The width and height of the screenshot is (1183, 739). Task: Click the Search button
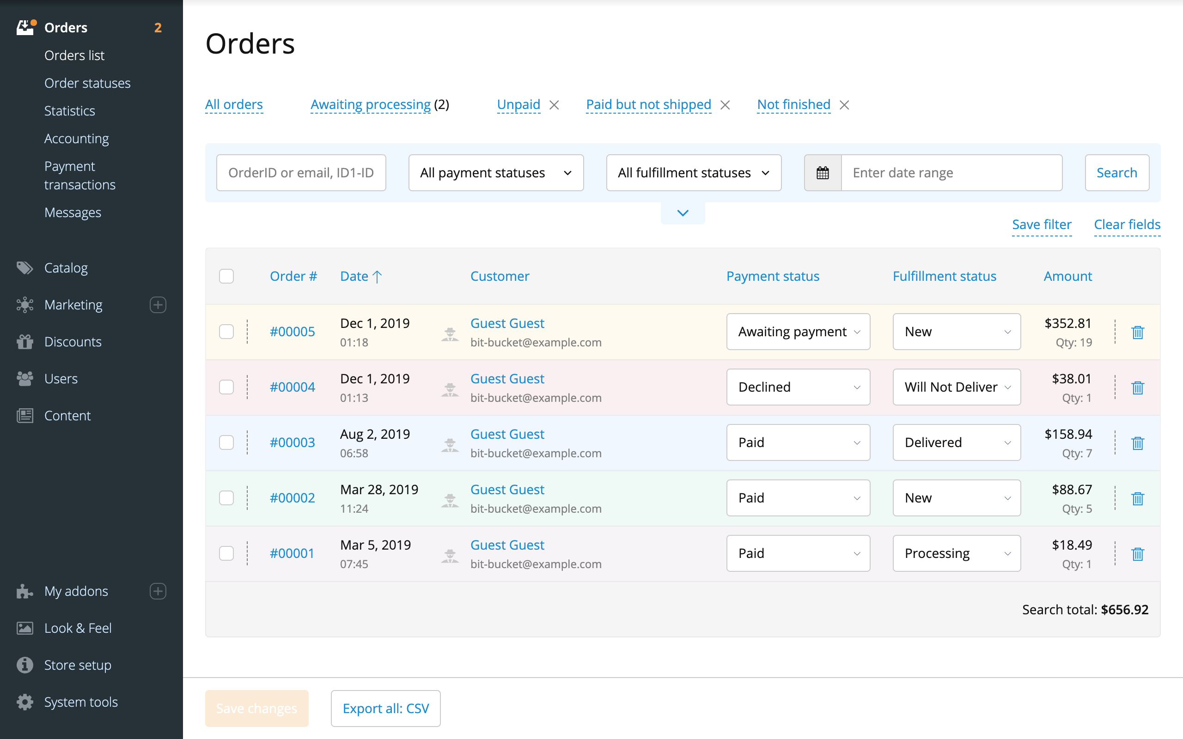coord(1116,173)
